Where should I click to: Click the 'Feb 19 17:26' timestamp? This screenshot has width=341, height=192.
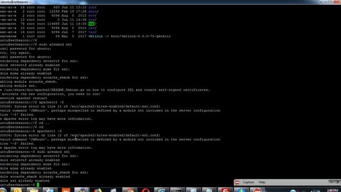pos(74,11)
